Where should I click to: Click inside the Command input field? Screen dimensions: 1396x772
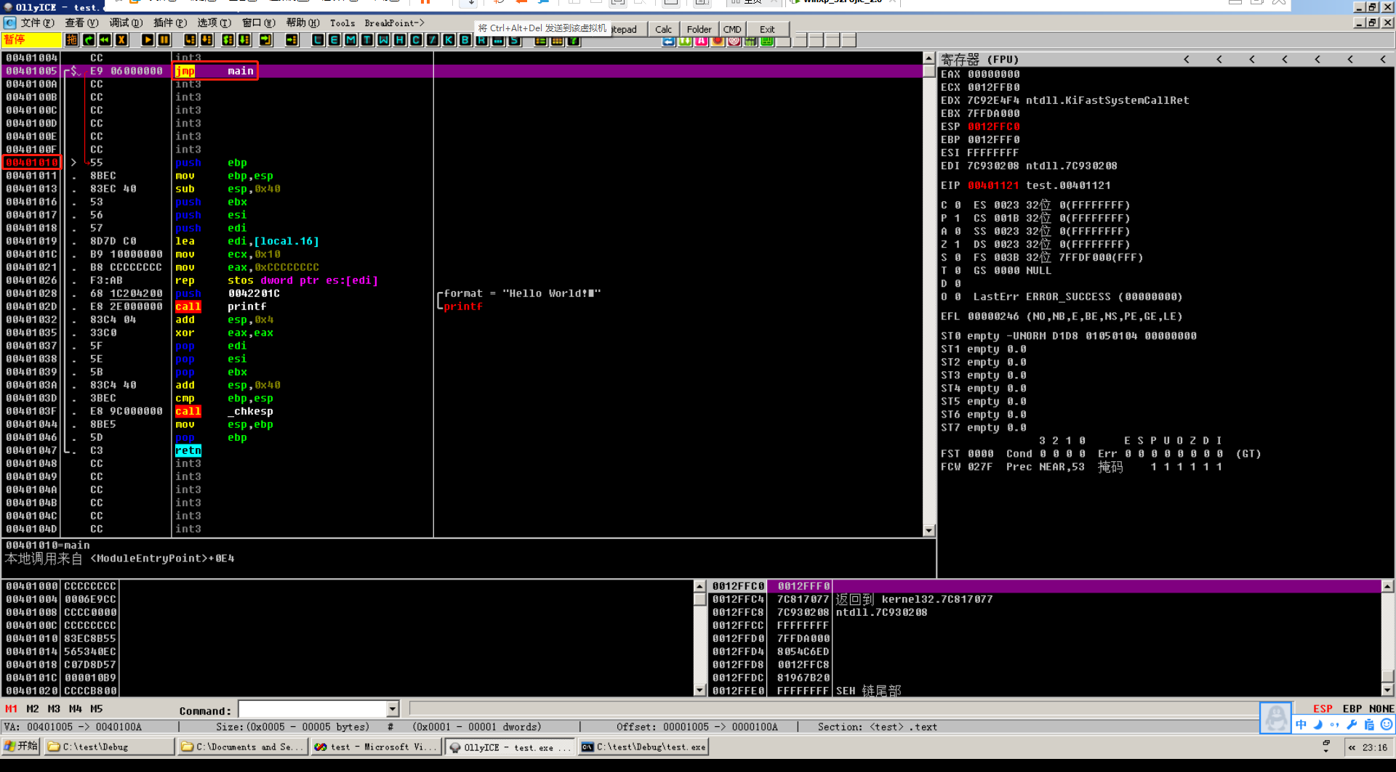coord(313,709)
